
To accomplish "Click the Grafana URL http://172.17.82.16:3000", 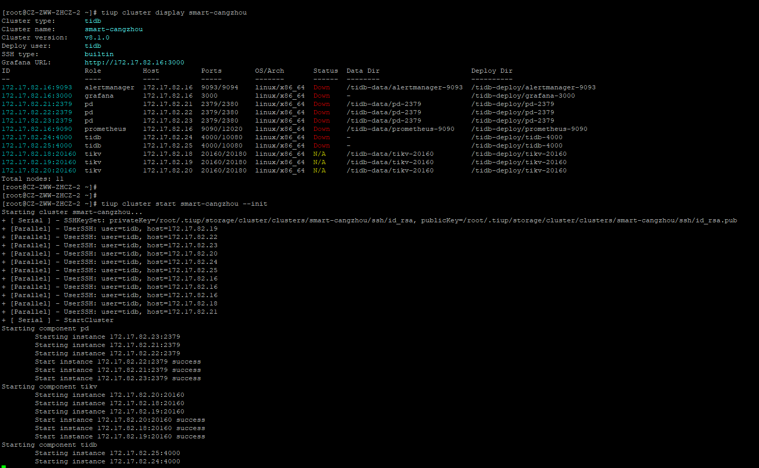I will [135, 62].
